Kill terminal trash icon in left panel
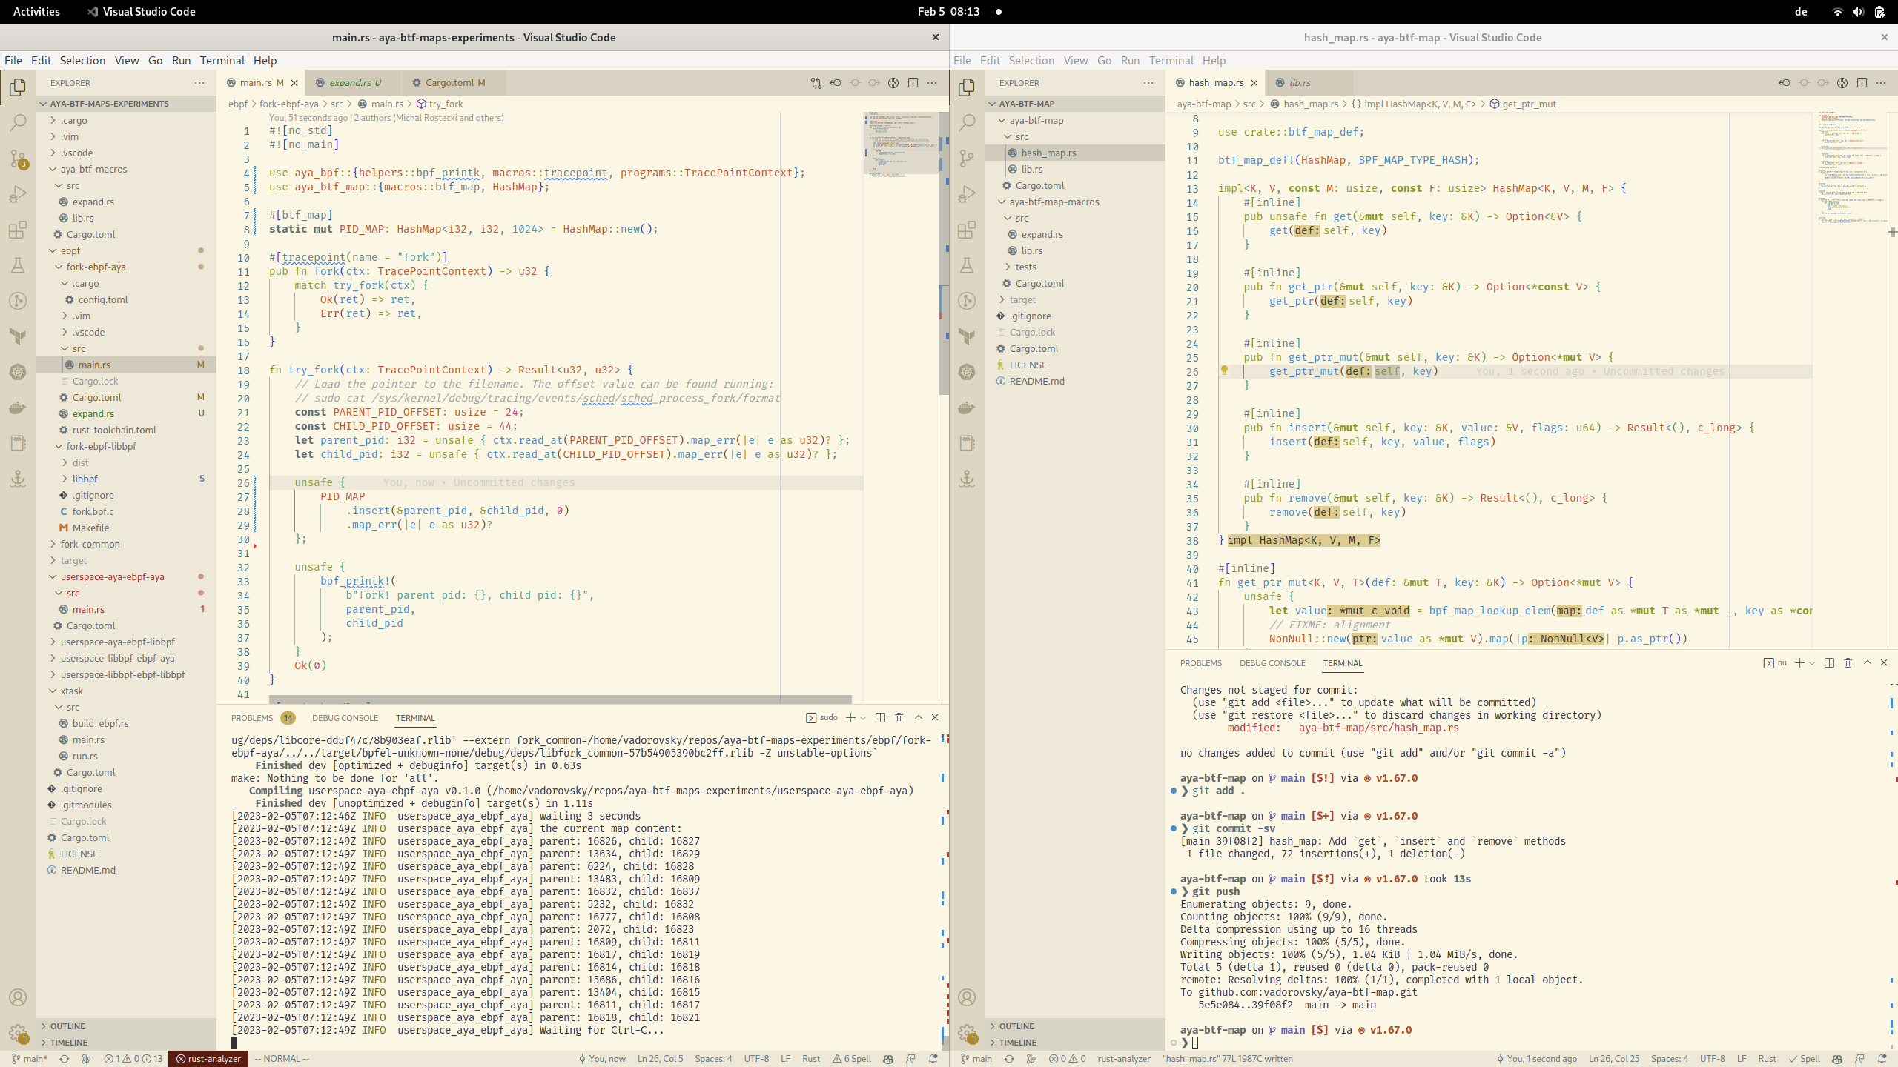Viewport: 1898px width, 1067px height. pos(899,717)
